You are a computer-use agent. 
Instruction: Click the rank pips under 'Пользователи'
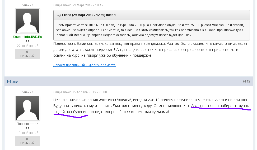click(27, 128)
